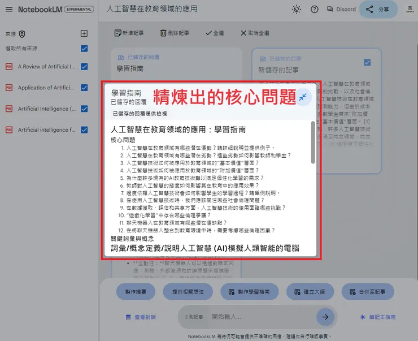Add a new source with the plus icon
Image resolution: width=418 pixels, height=341 pixels.
[x=84, y=33]
